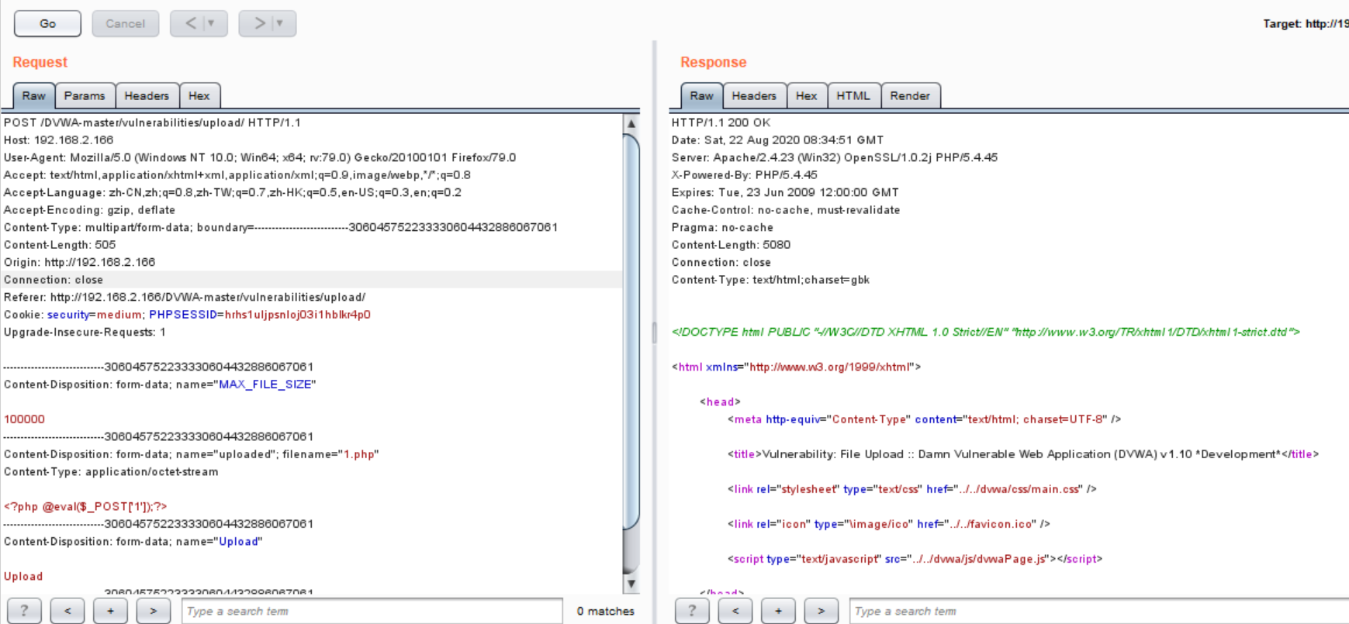Click the PHP eval payload line
Image resolution: width=1349 pixels, height=624 pixels.
coord(85,507)
